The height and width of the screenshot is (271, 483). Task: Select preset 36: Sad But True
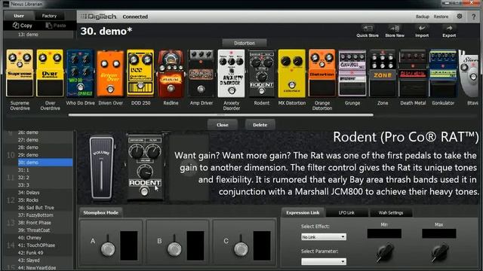pos(45,208)
